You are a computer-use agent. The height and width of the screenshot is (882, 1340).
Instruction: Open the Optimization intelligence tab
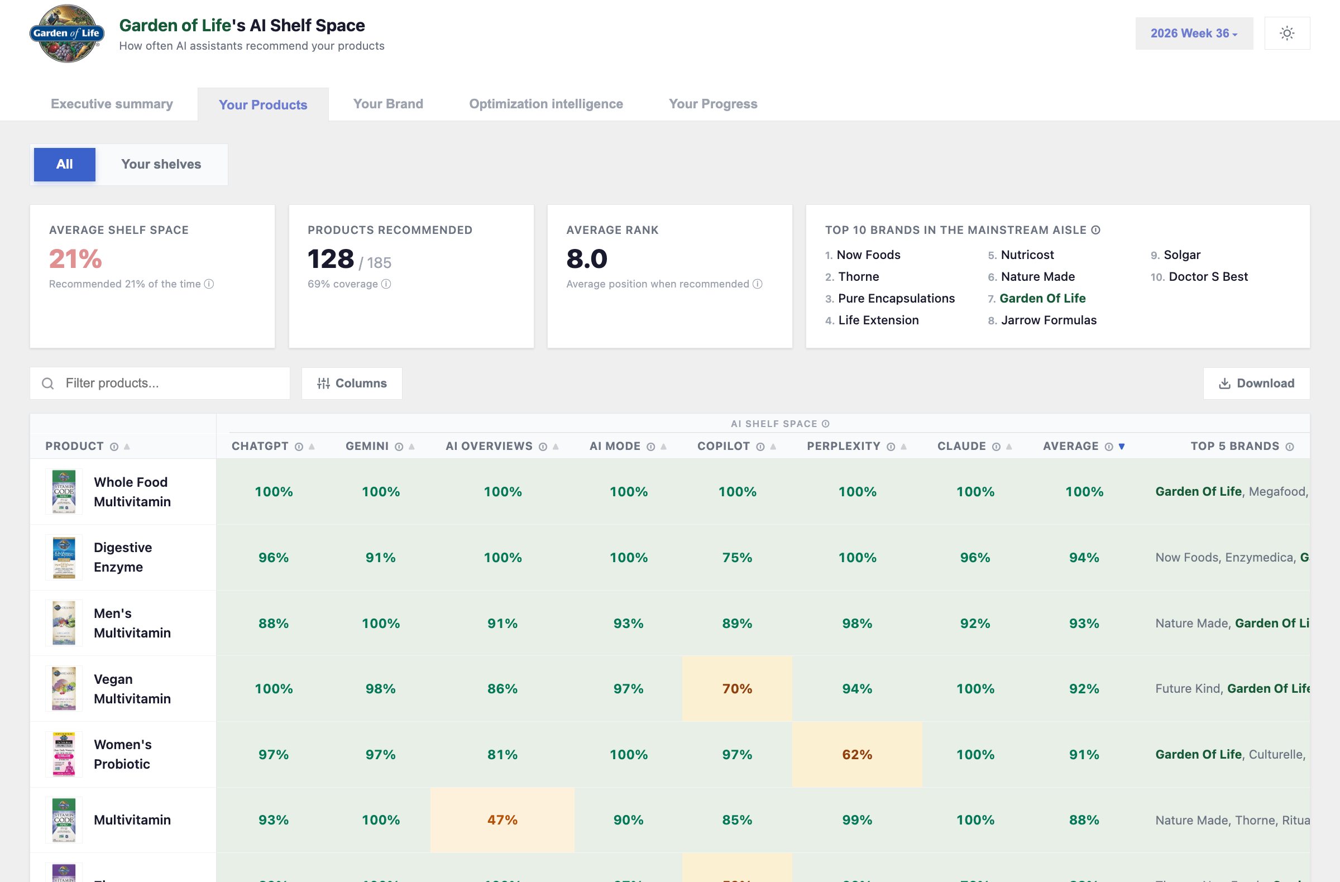click(x=545, y=104)
